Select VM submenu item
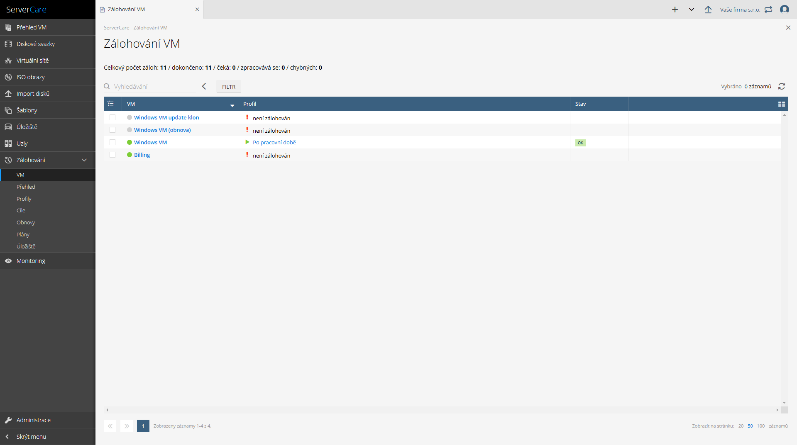This screenshot has height=445, width=797. 48,175
